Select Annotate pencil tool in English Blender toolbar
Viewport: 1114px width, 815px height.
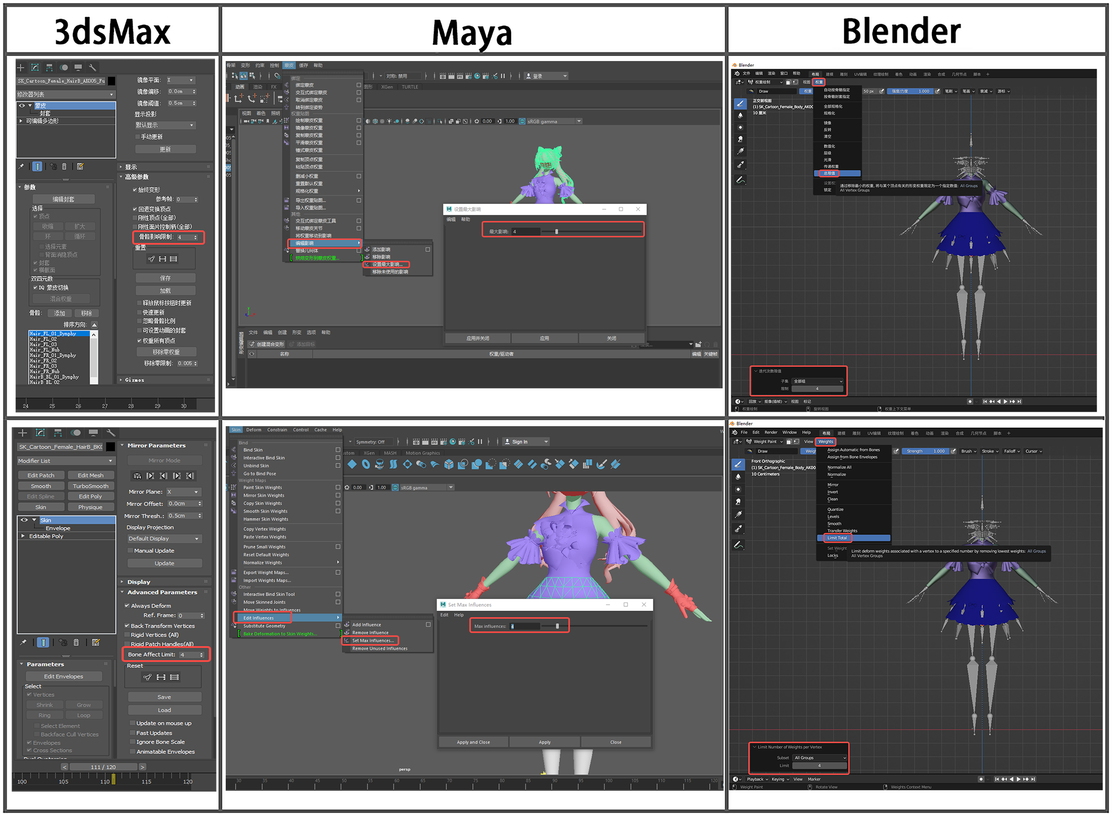coord(738,545)
